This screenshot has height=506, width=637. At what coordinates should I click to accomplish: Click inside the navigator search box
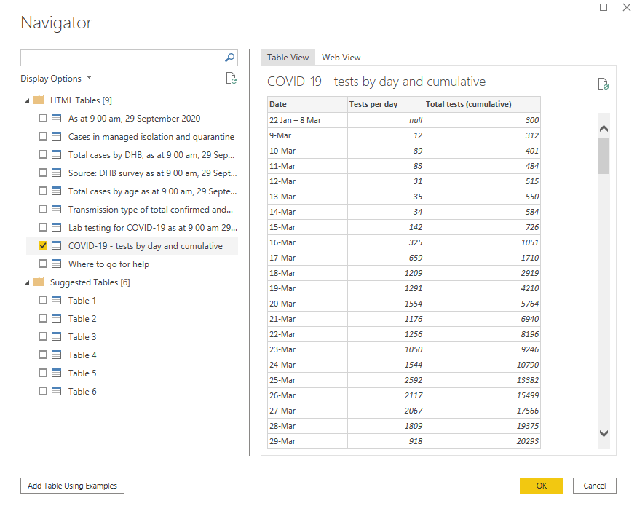point(120,58)
